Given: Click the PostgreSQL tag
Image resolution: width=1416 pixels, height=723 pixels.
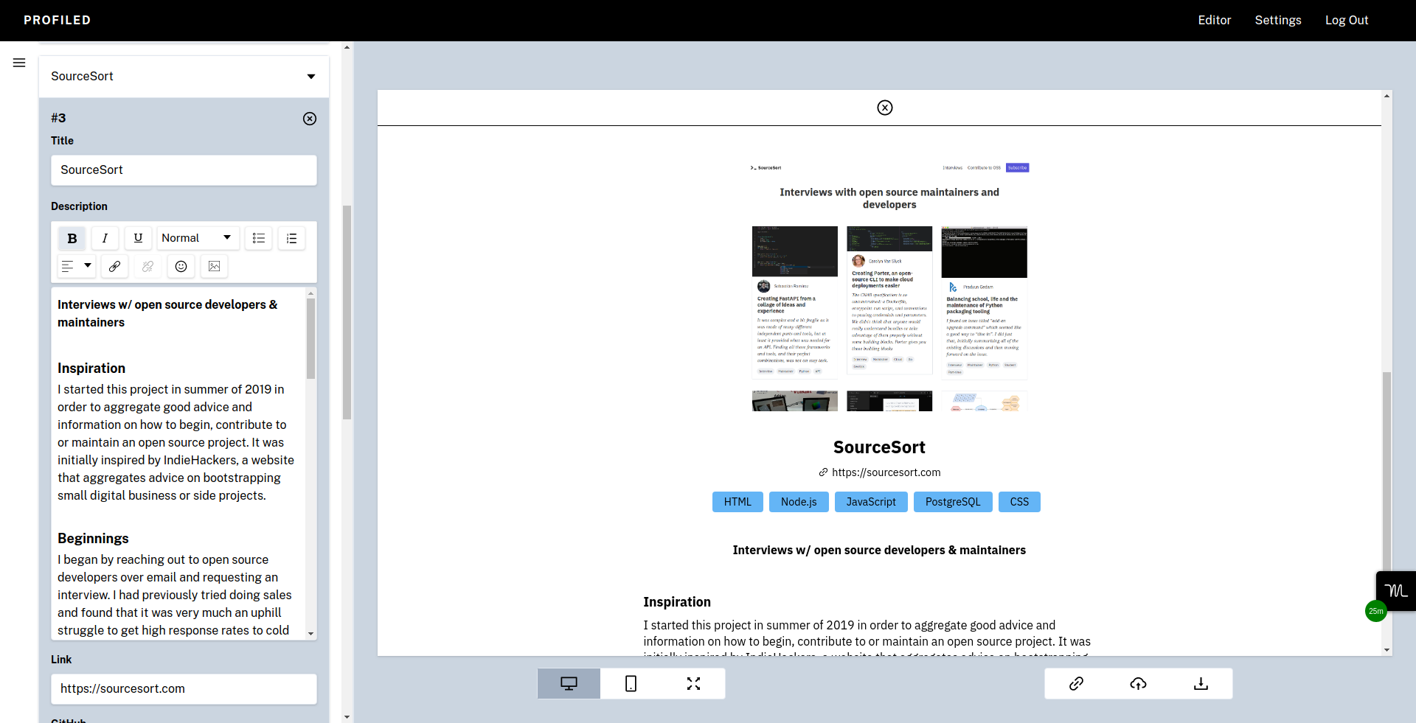Looking at the screenshot, I should click(953, 502).
